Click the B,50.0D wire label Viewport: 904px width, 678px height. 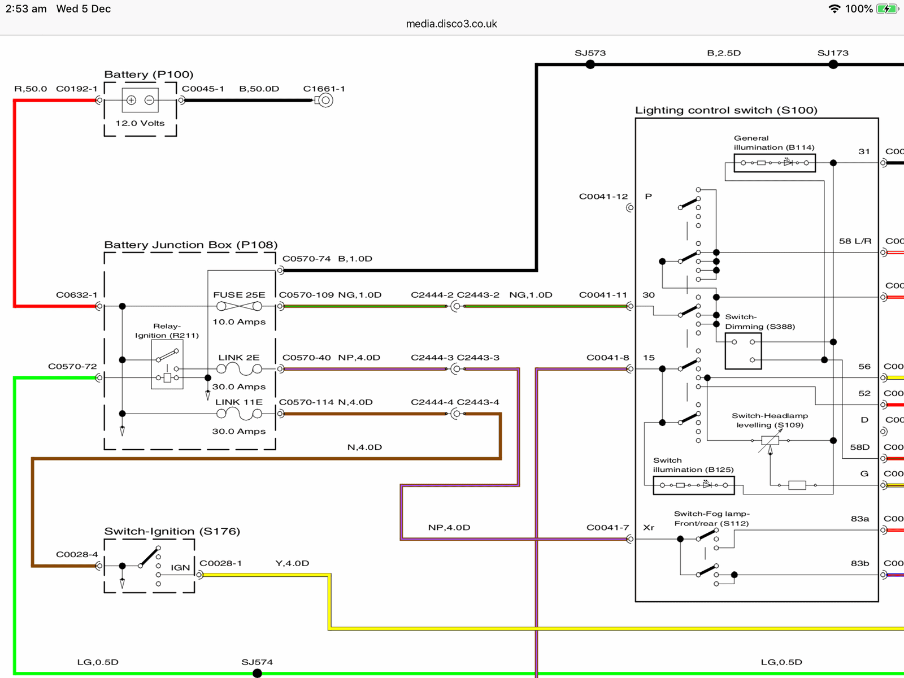259,89
